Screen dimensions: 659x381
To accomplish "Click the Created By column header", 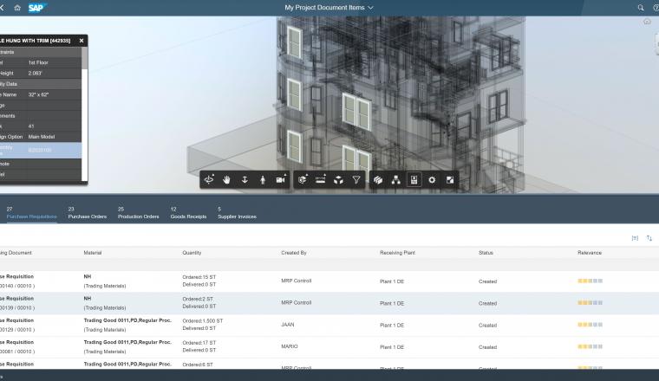I will pos(294,253).
